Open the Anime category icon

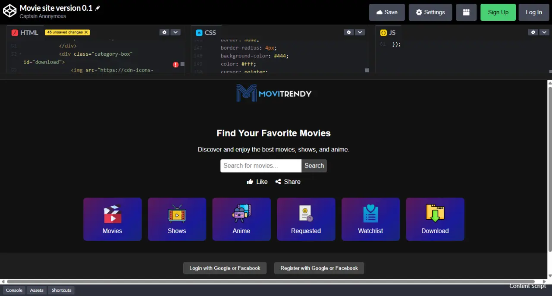click(241, 214)
